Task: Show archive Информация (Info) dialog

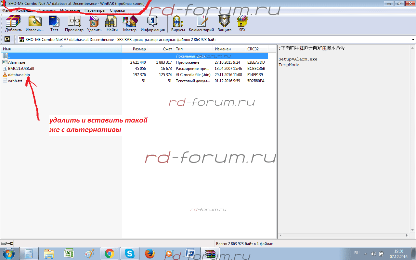Action: pyautogui.click(x=152, y=24)
